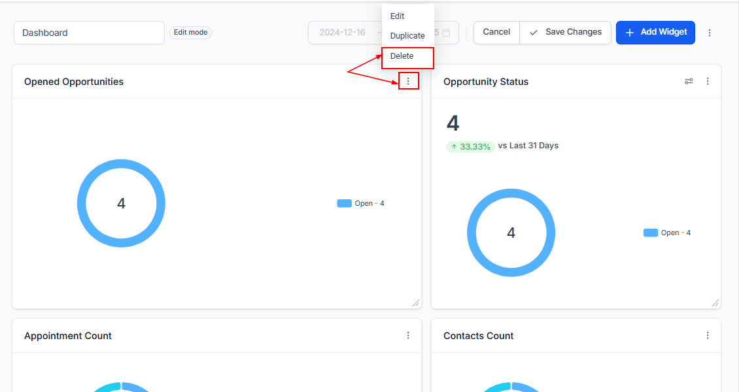Click the Opportunity Status filter settings icon
Image resolution: width=739 pixels, height=392 pixels.
pos(689,82)
